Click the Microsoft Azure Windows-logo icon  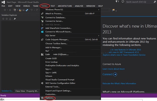[x=42, y=32]
